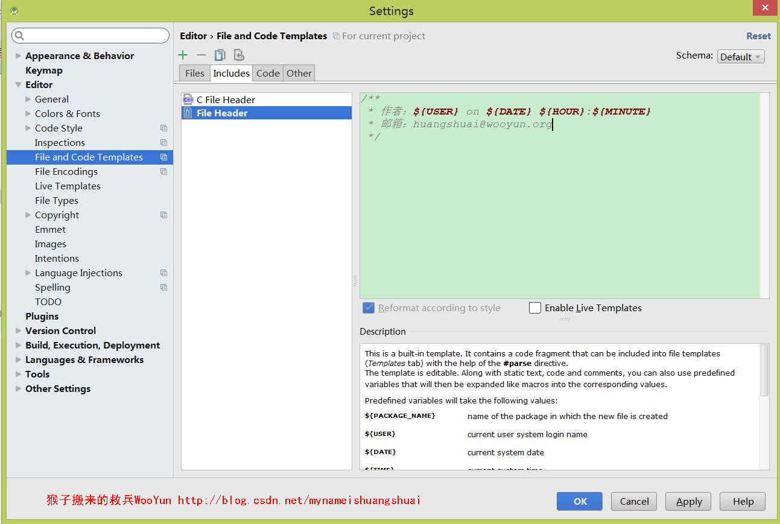Viewport: 780px width, 524px height.
Task: Expand the Version Control settings node
Action: tap(19, 331)
